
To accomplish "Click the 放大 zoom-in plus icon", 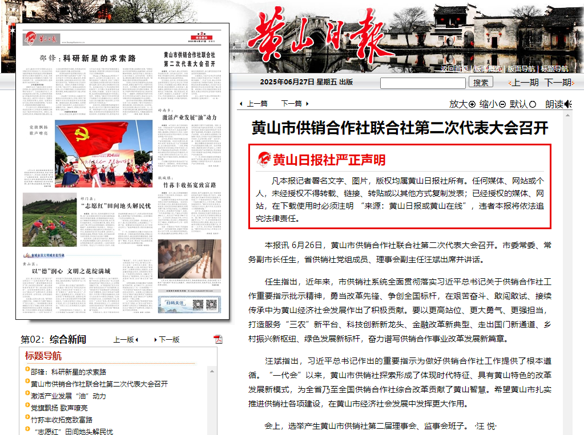I will (x=472, y=104).
